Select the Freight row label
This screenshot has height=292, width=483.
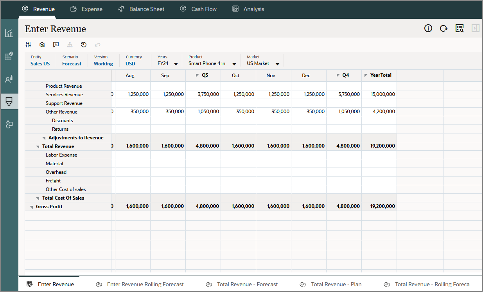[53, 180]
